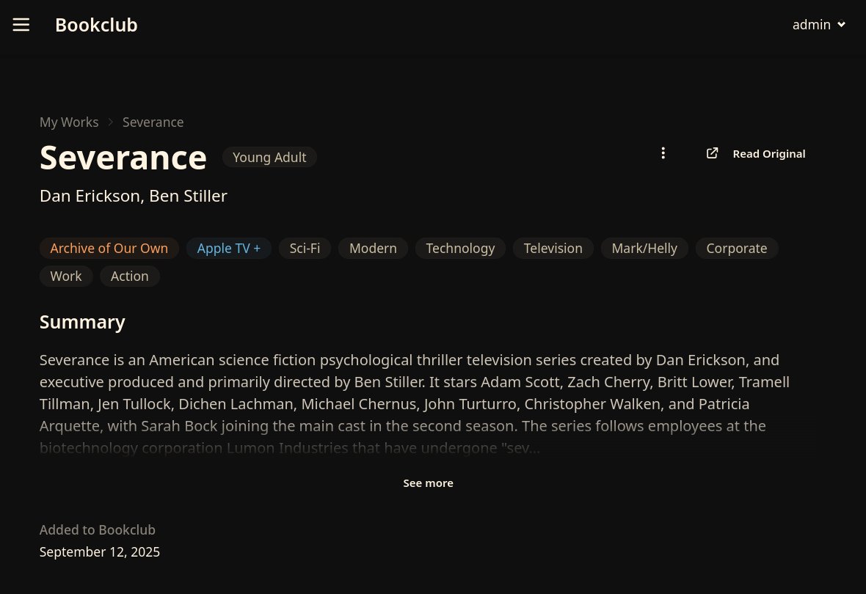This screenshot has width=866, height=594.
Task: Select the Sci-Fi tag
Action: point(305,249)
